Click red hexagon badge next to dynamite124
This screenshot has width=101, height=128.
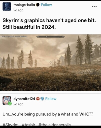coord(38,99)
